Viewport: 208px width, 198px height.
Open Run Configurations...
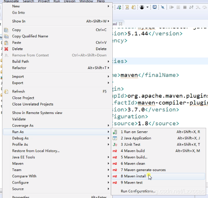[138, 191]
